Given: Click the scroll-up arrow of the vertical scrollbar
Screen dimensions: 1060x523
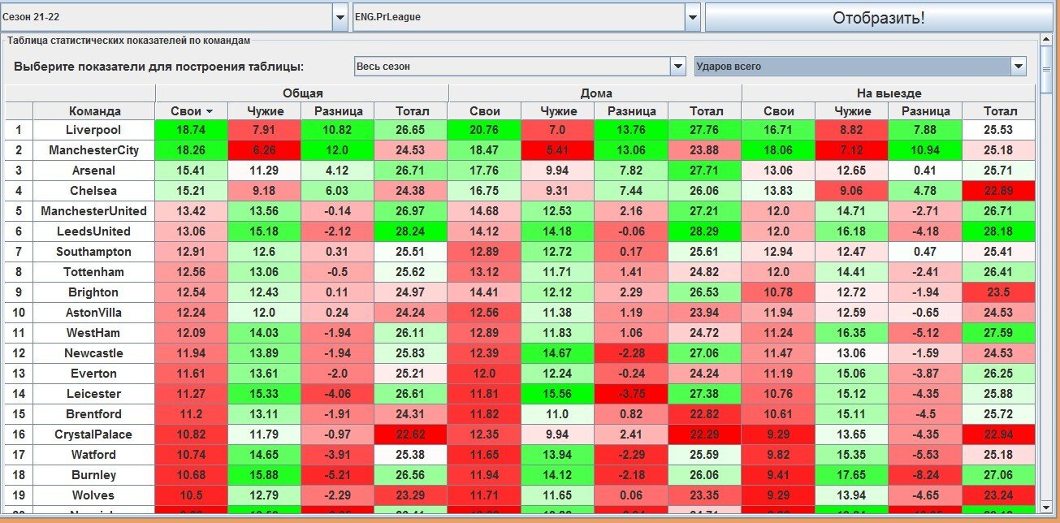Looking at the screenshot, I should pyautogui.click(x=1050, y=43).
